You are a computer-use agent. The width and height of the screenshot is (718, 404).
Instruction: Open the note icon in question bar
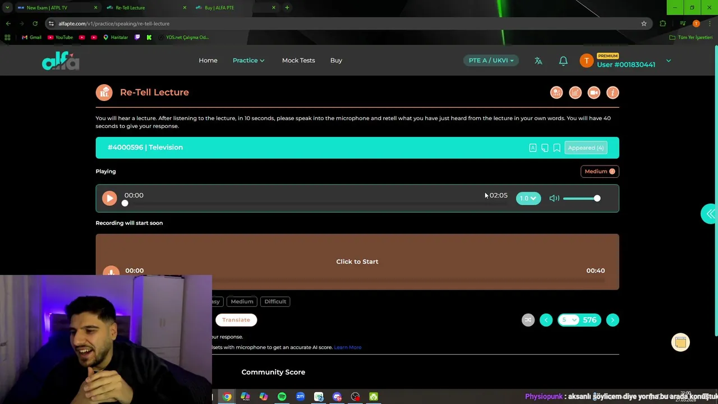545,148
